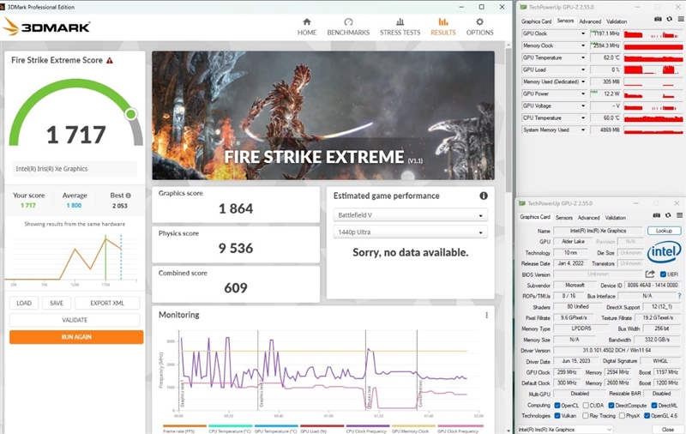Click the Bus Interface question mark in GPU-Z

coord(679,296)
